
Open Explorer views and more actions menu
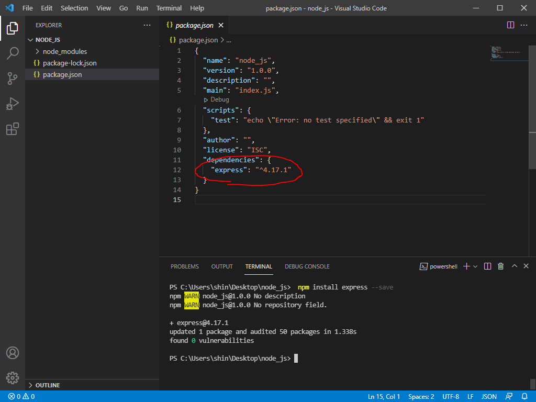147,25
